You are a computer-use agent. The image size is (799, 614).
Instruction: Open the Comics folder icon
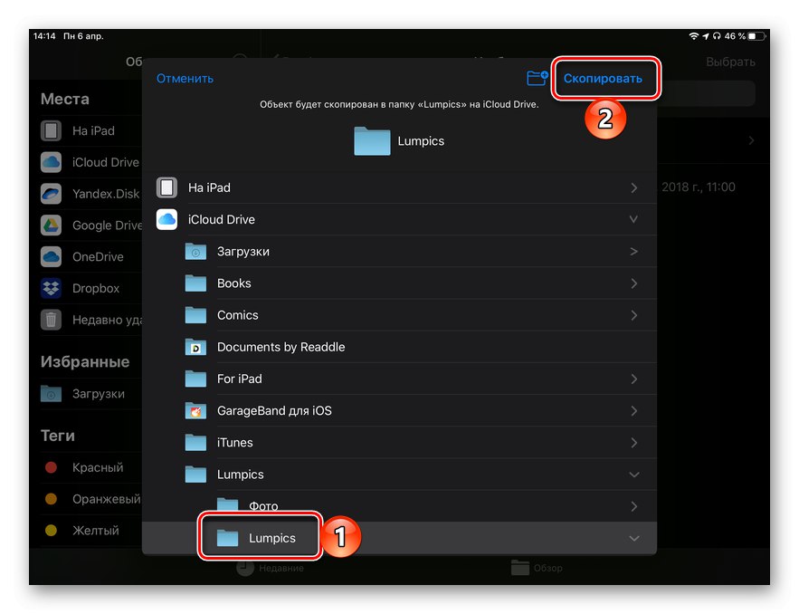coord(195,315)
